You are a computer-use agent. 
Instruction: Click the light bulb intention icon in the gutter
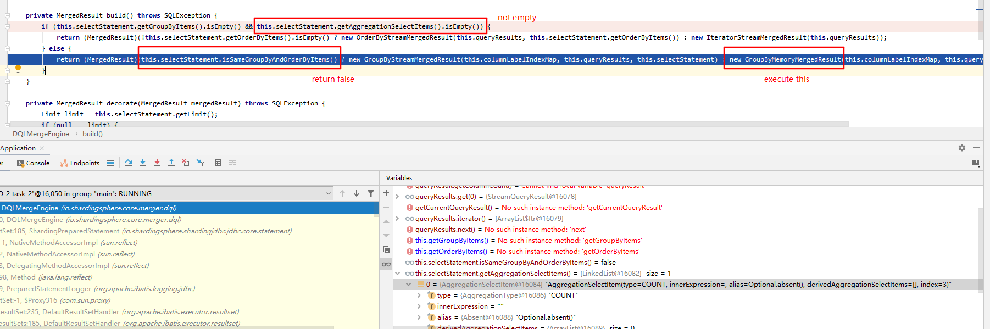coord(18,69)
